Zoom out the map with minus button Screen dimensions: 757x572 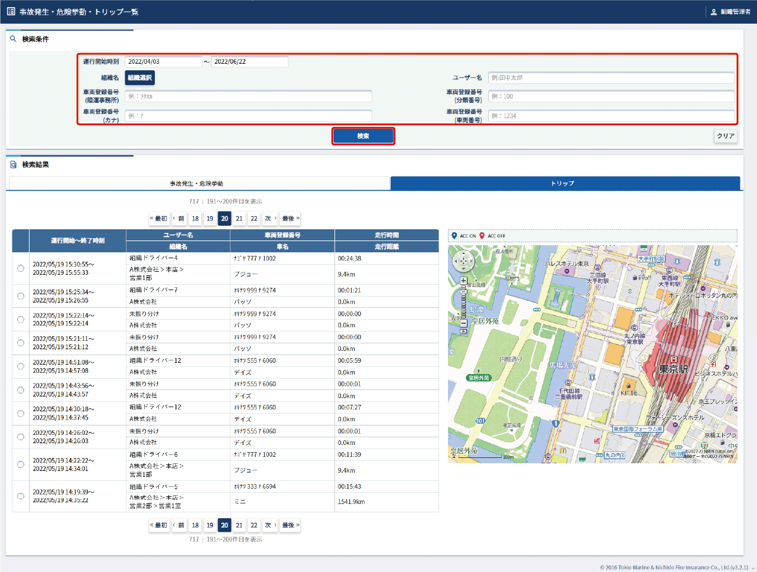[463, 323]
